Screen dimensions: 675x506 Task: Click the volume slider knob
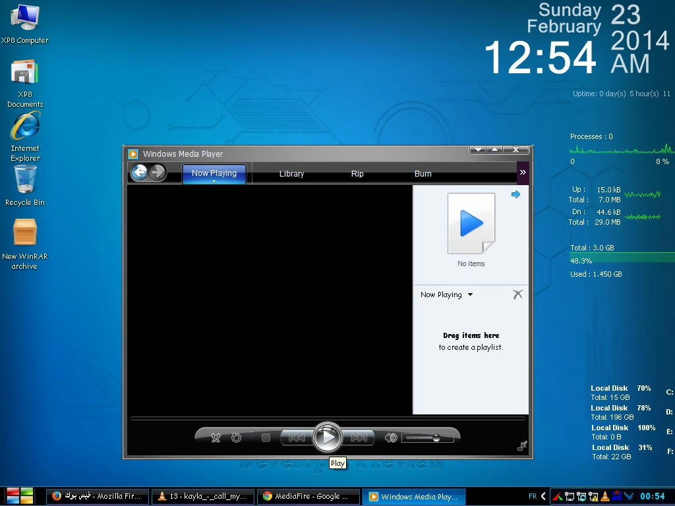tap(436, 438)
